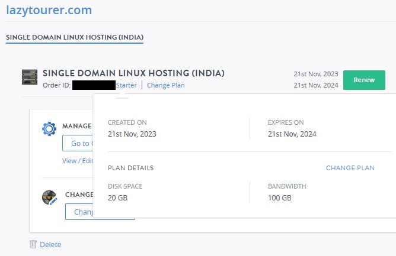Click the Delete link text

click(50, 244)
